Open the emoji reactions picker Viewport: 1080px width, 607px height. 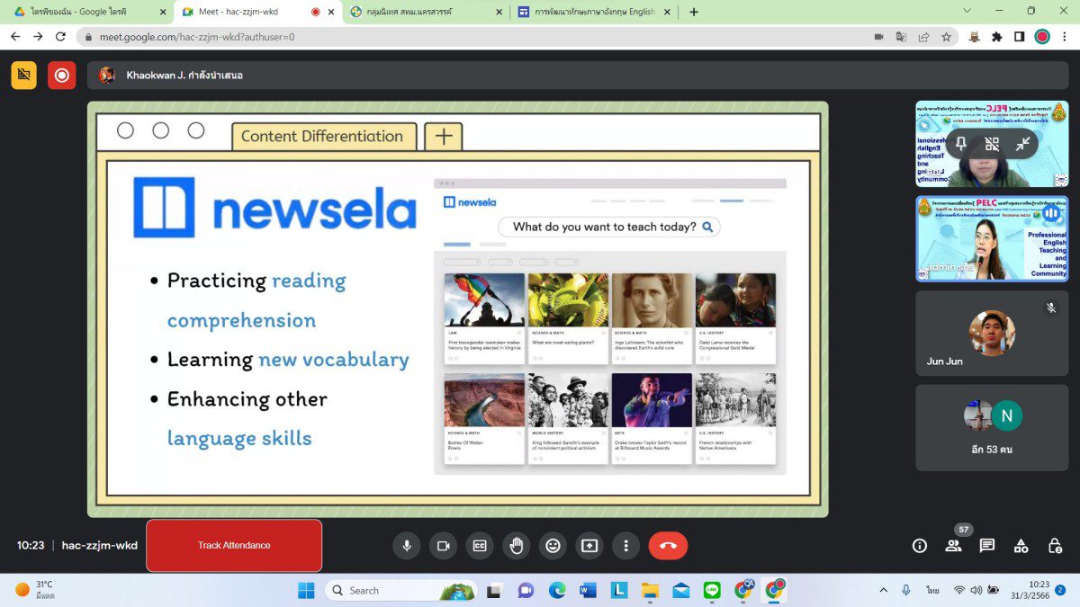[553, 545]
